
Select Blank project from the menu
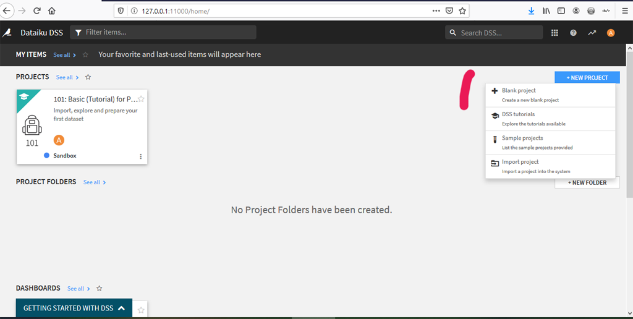coord(550,95)
